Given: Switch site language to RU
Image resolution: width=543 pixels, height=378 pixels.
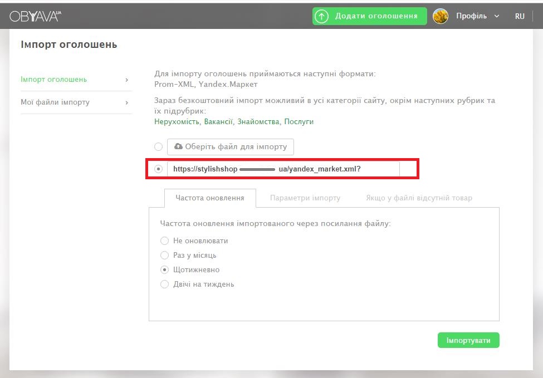Looking at the screenshot, I should tap(520, 16).
